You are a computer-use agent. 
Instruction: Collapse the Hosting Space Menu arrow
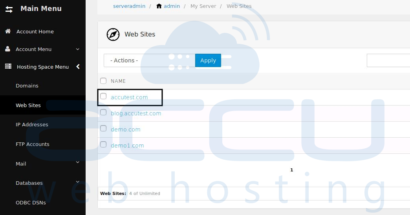(x=78, y=67)
